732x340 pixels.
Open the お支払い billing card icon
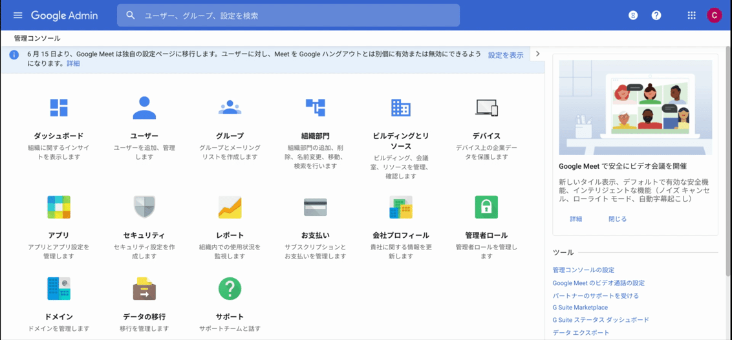(x=315, y=207)
